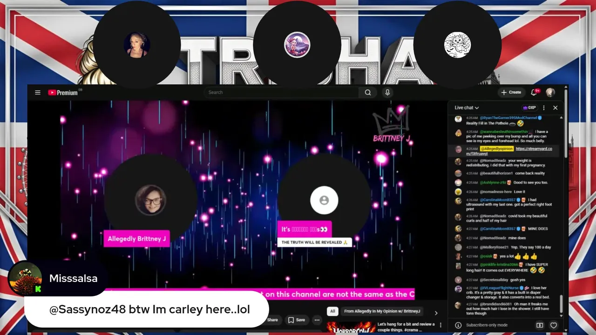Click Brittney J's glasses avatar in video
The width and height of the screenshot is (596, 335).
tap(150, 200)
